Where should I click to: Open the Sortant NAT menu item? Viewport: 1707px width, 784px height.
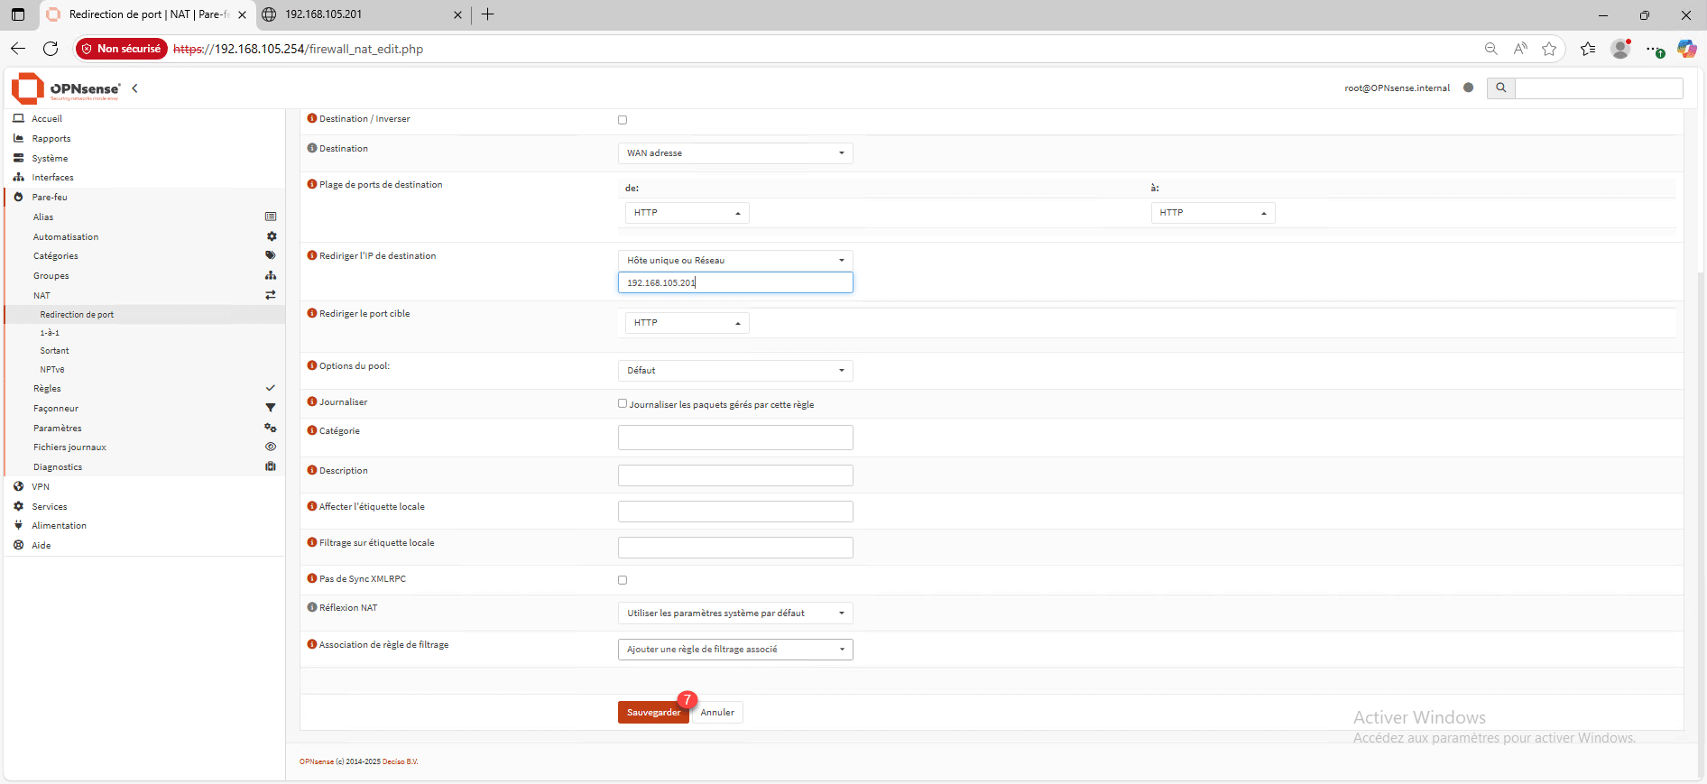pyautogui.click(x=54, y=351)
